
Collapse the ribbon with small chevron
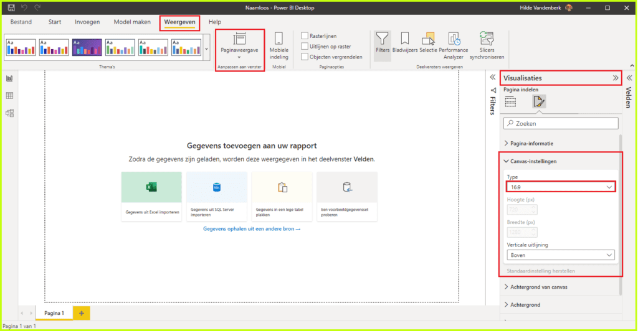coord(632,65)
